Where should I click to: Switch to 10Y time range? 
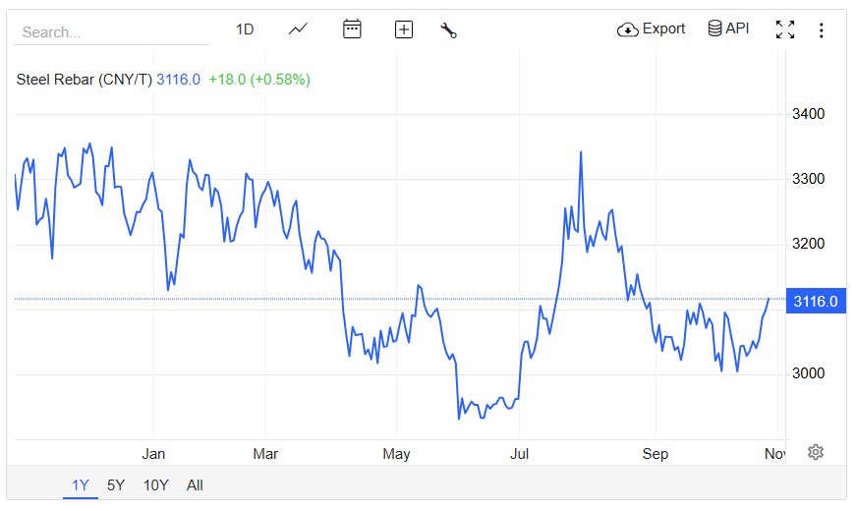155,484
